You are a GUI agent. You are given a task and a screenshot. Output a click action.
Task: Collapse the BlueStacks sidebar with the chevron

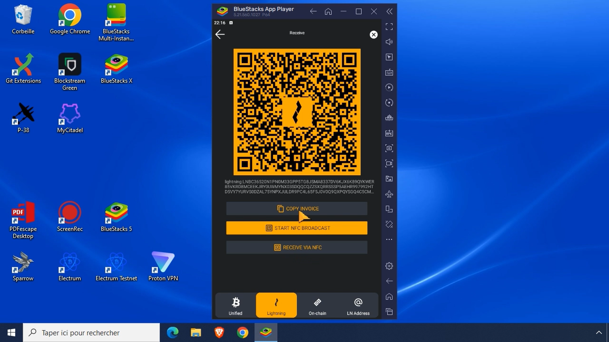click(x=389, y=11)
